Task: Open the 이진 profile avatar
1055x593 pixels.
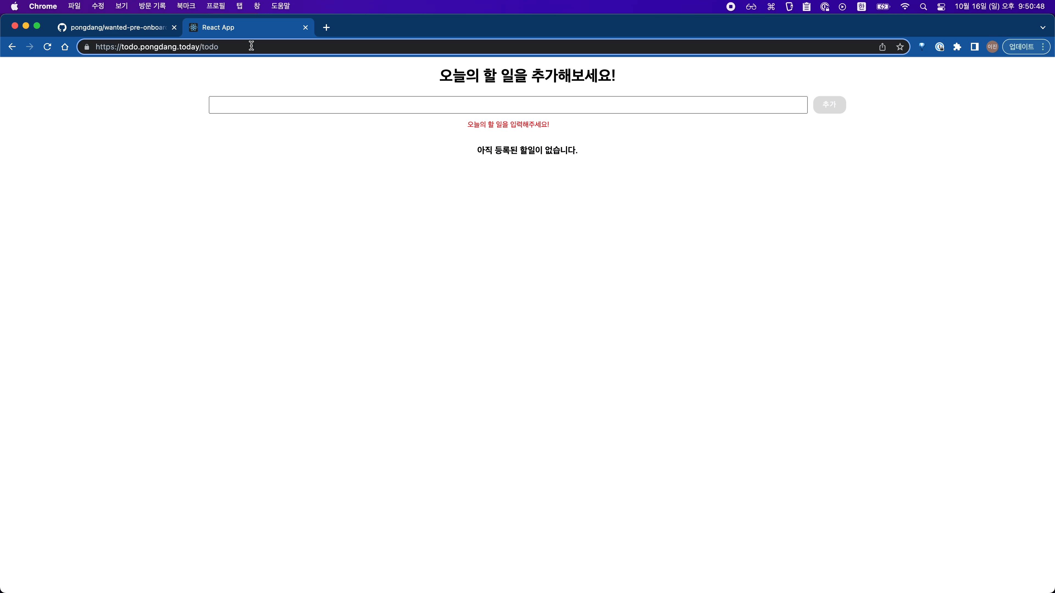Action: 992,47
